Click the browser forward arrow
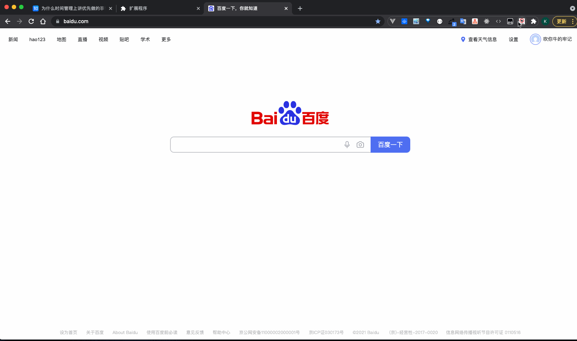 19,21
